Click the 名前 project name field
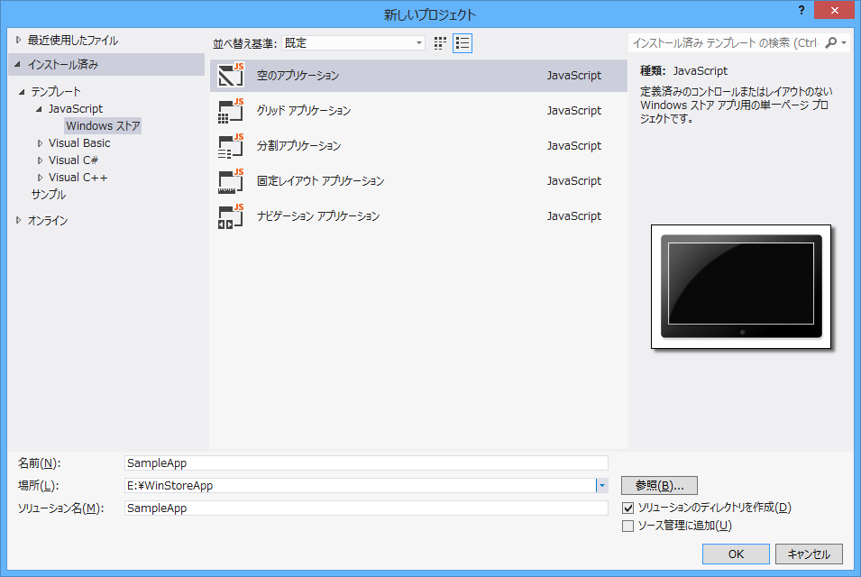The image size is (861, 577). point(366,463)
